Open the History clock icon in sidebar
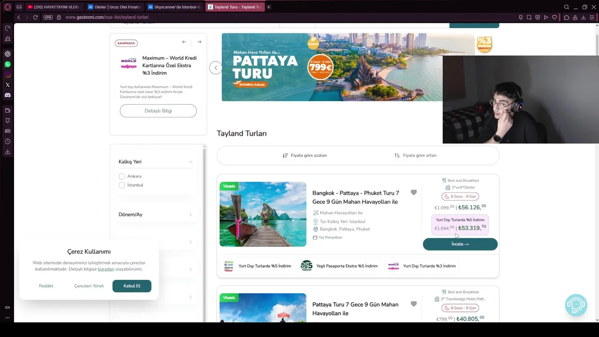Viewport: 599px width, 337px height. tap(7, 141)
